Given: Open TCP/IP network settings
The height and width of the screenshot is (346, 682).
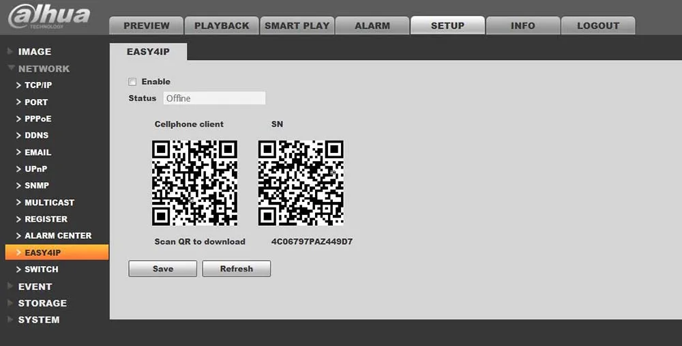Looking at the screenshot, I should click(38, 85).
